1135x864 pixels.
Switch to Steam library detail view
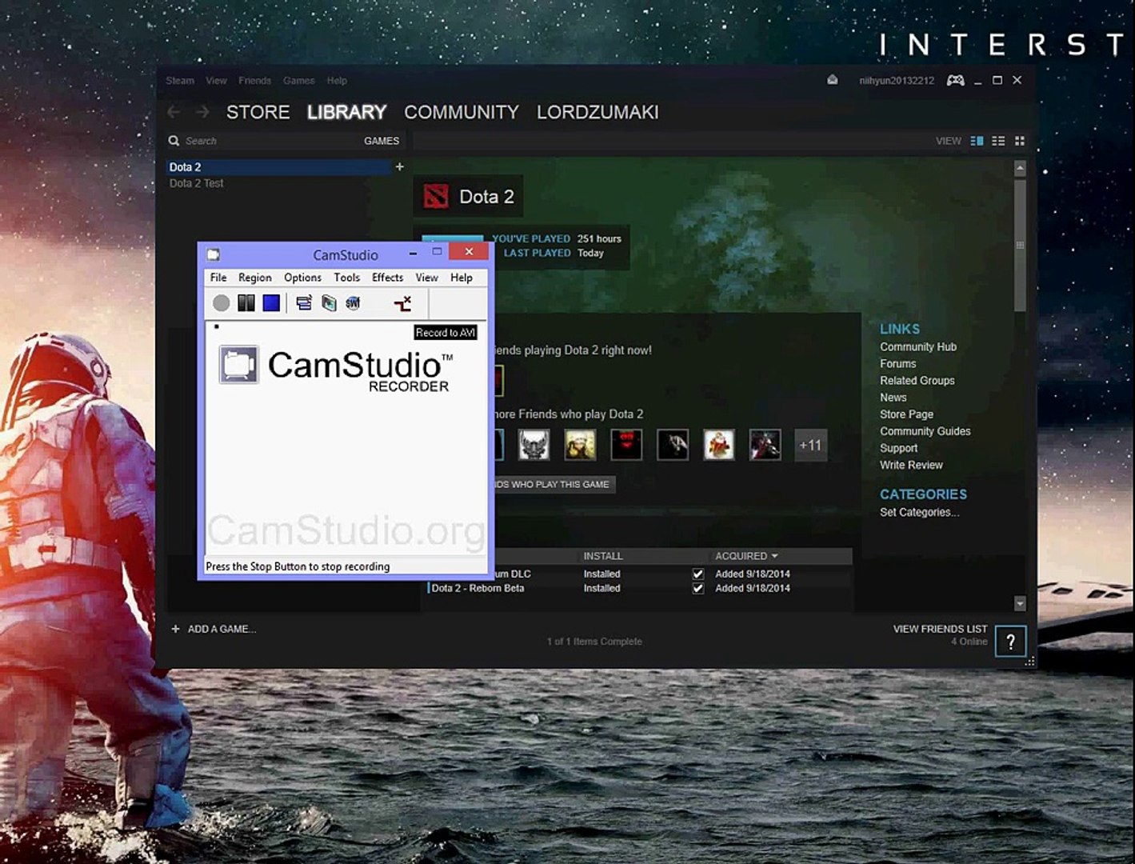click(x=977, y=141)
